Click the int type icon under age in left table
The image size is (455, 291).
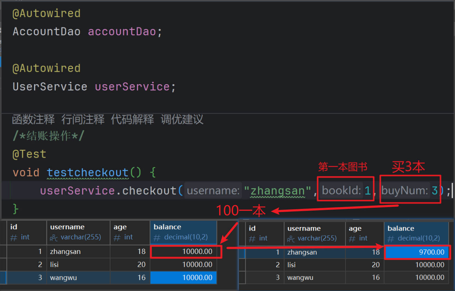[117, 238]
